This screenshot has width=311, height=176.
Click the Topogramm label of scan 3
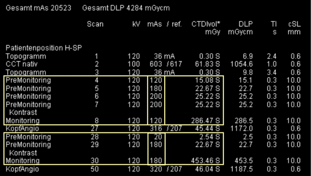pyautogui.click(x=26, y=72)
